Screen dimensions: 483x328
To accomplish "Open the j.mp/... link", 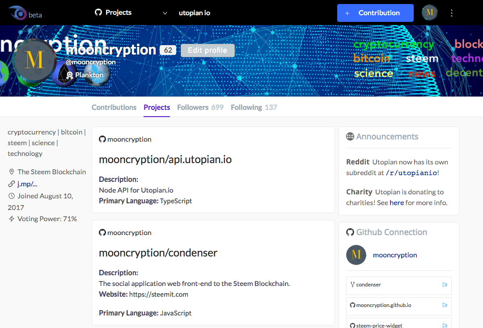I will tap(27, 184).
